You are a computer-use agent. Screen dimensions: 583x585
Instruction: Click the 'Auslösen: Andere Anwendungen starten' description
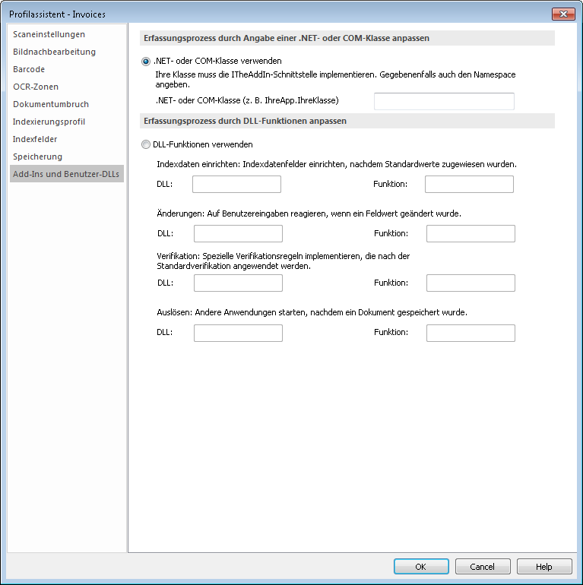312,313
